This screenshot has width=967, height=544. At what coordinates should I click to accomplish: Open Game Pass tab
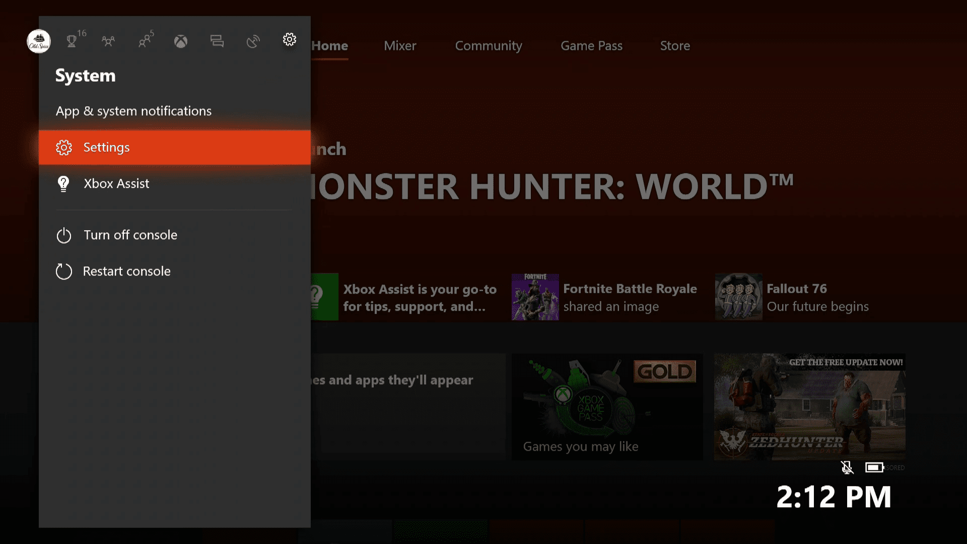coord(591,45)
